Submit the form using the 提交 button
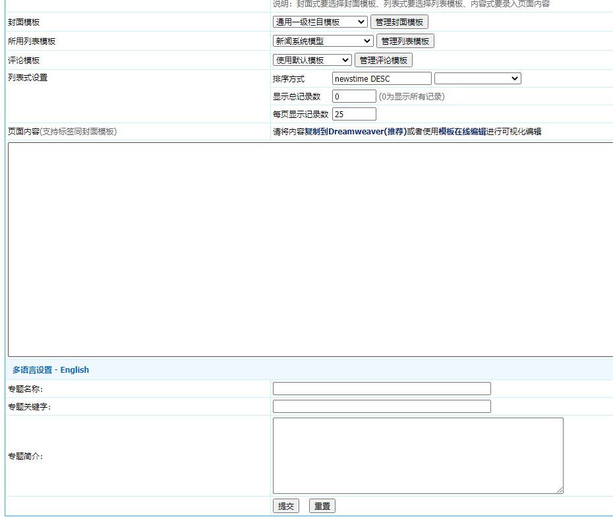The width and height of the screenshot is (613, 517). tap(285, 505)
